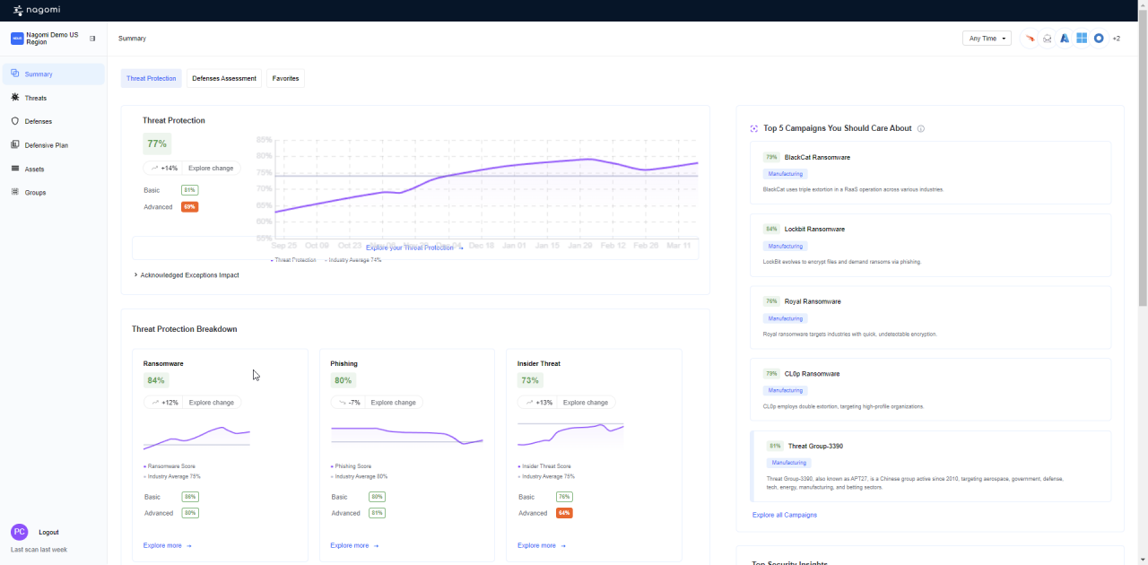
Task: Click 'Last scan last week' status text
Action: point(39,550)
